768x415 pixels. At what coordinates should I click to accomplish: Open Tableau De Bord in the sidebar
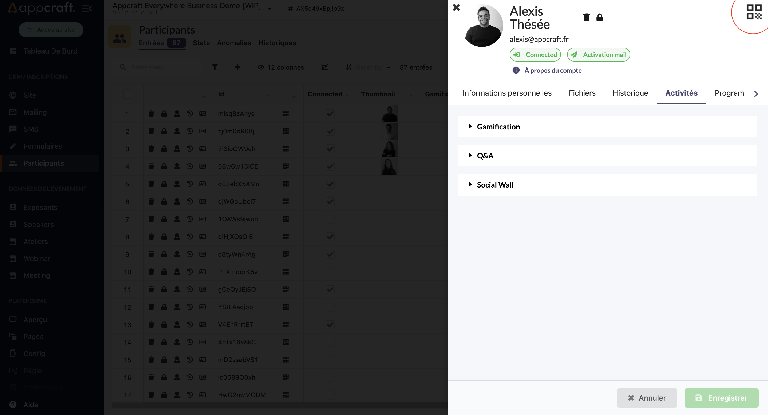50,51
